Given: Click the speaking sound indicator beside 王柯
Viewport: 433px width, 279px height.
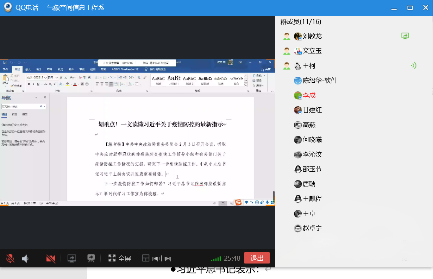Looking at the screenshot, I should pyautogui.click(x=413, y=65).
